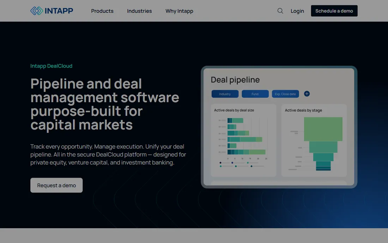Open the search magnifier icon
The image size is (388, 243).
click(x=280, y=11)
